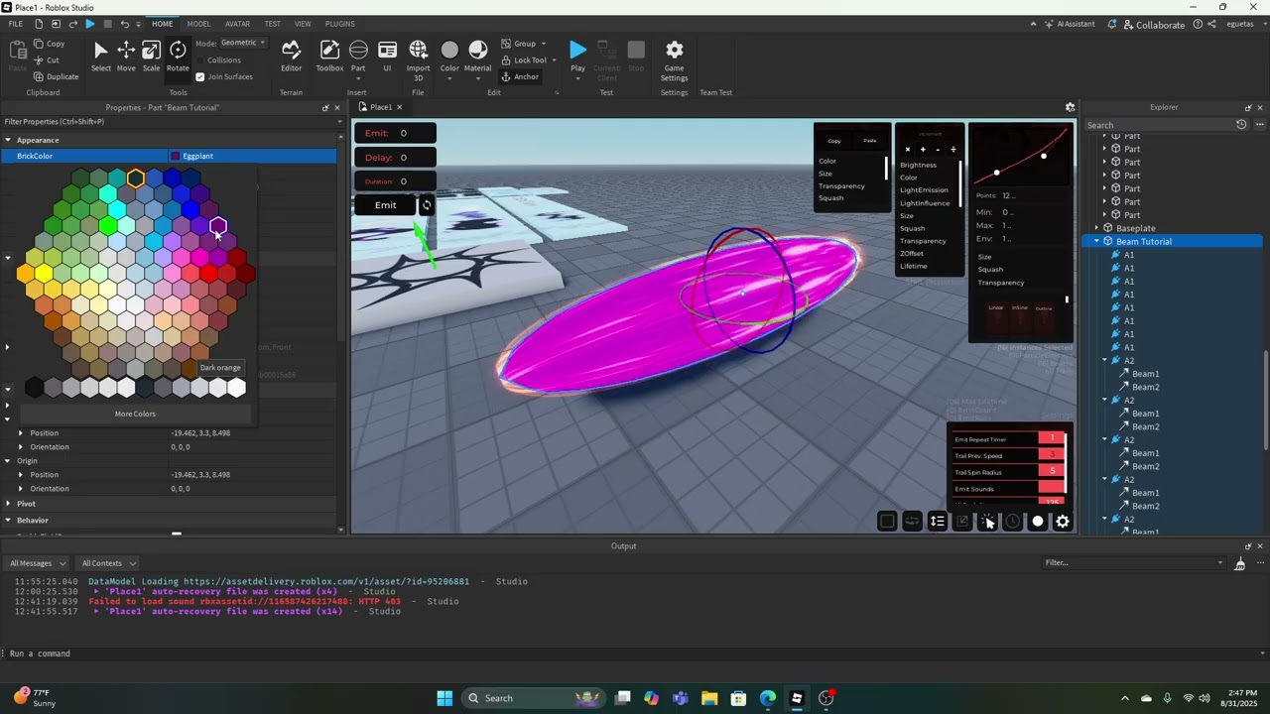The height and width of the screenshot is (714, 1270).
Task: Collapse the Appearance section
Action: (8, 140)
